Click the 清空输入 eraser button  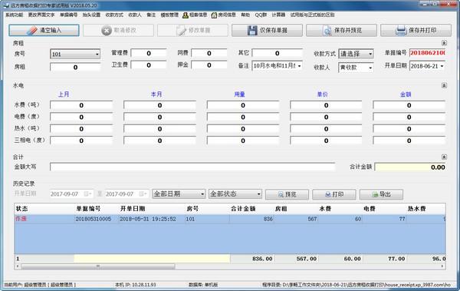coord(44,30)
